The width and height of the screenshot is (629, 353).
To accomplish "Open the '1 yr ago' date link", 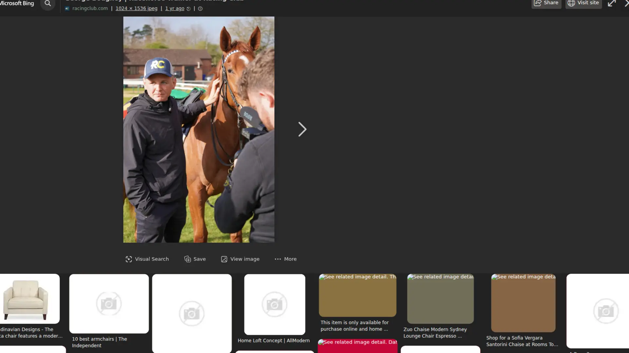I will pos(175,8).
